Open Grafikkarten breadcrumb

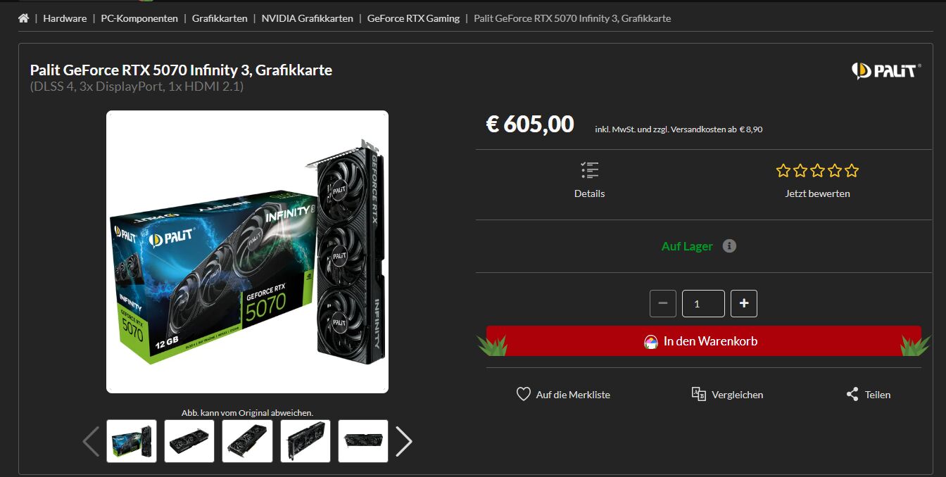220,18
